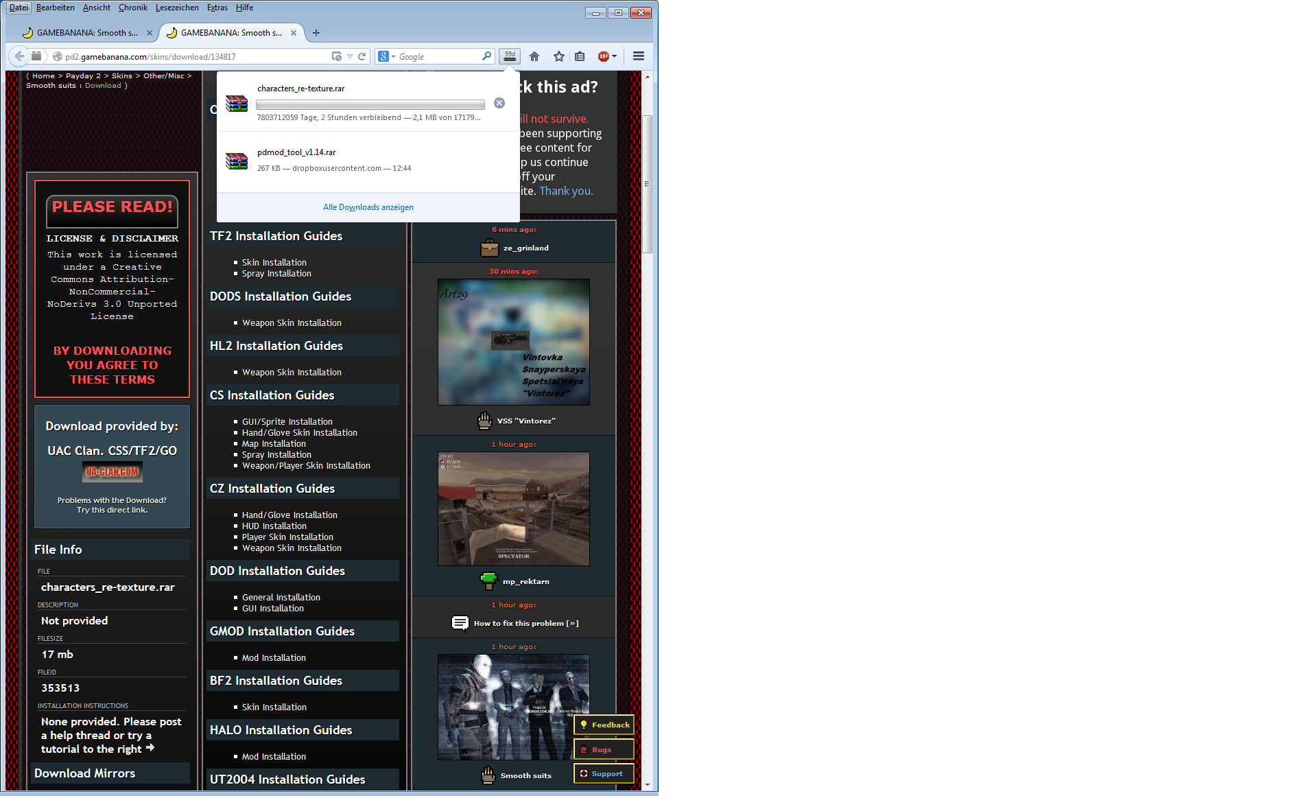Viewport: 1313px width, 796px height.
Task: Open Skin Installation under TF2 Installation Guides
Action: click(274, 262)
